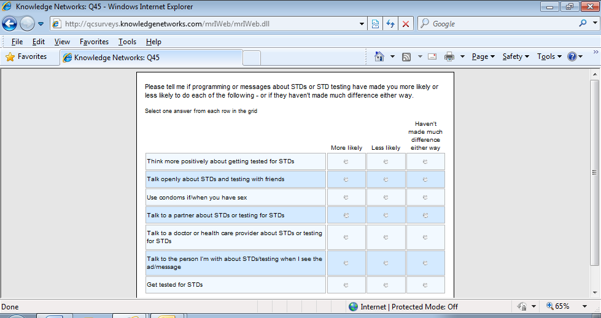Select Haven't made difference for Get tested

[x=425, y=285]
